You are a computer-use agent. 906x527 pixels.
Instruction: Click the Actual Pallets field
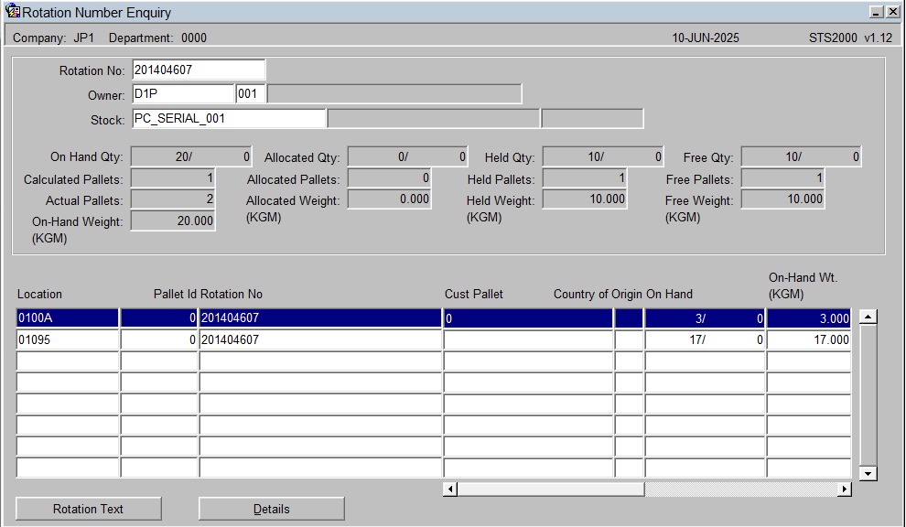point(173,199)
